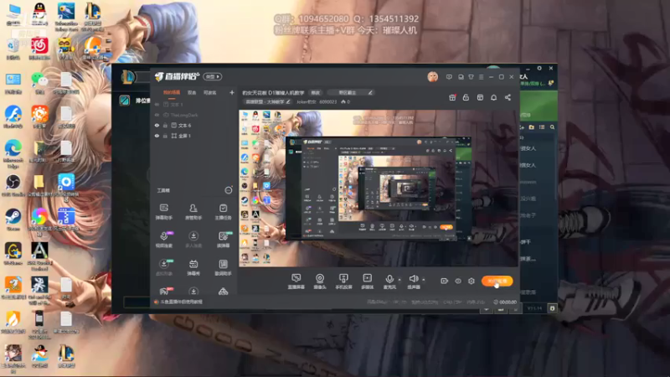Screen dimensions: 670x377
Task: Open the funnel icon in the title bar
Action: point(471,77)
